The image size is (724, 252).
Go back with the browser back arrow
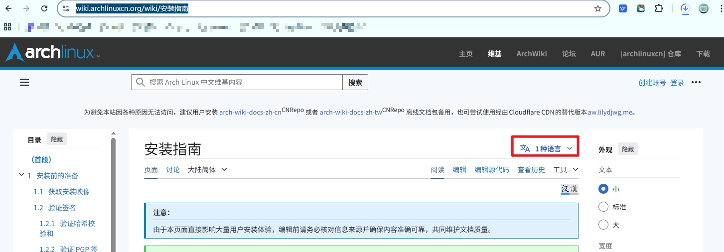click(8, 8)
